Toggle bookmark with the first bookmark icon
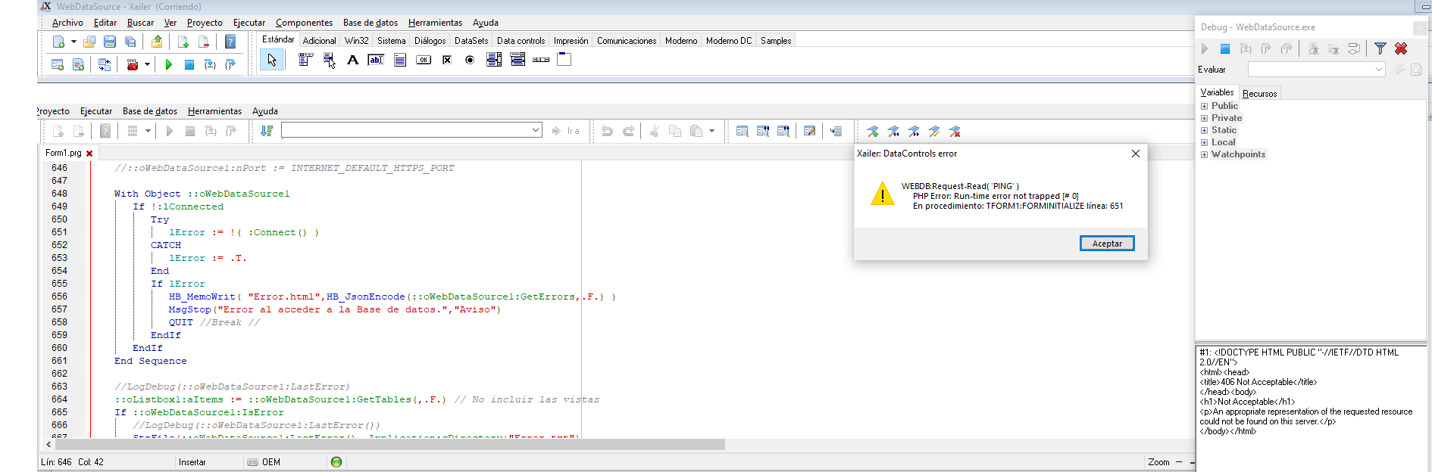 (x=873, y=132)
